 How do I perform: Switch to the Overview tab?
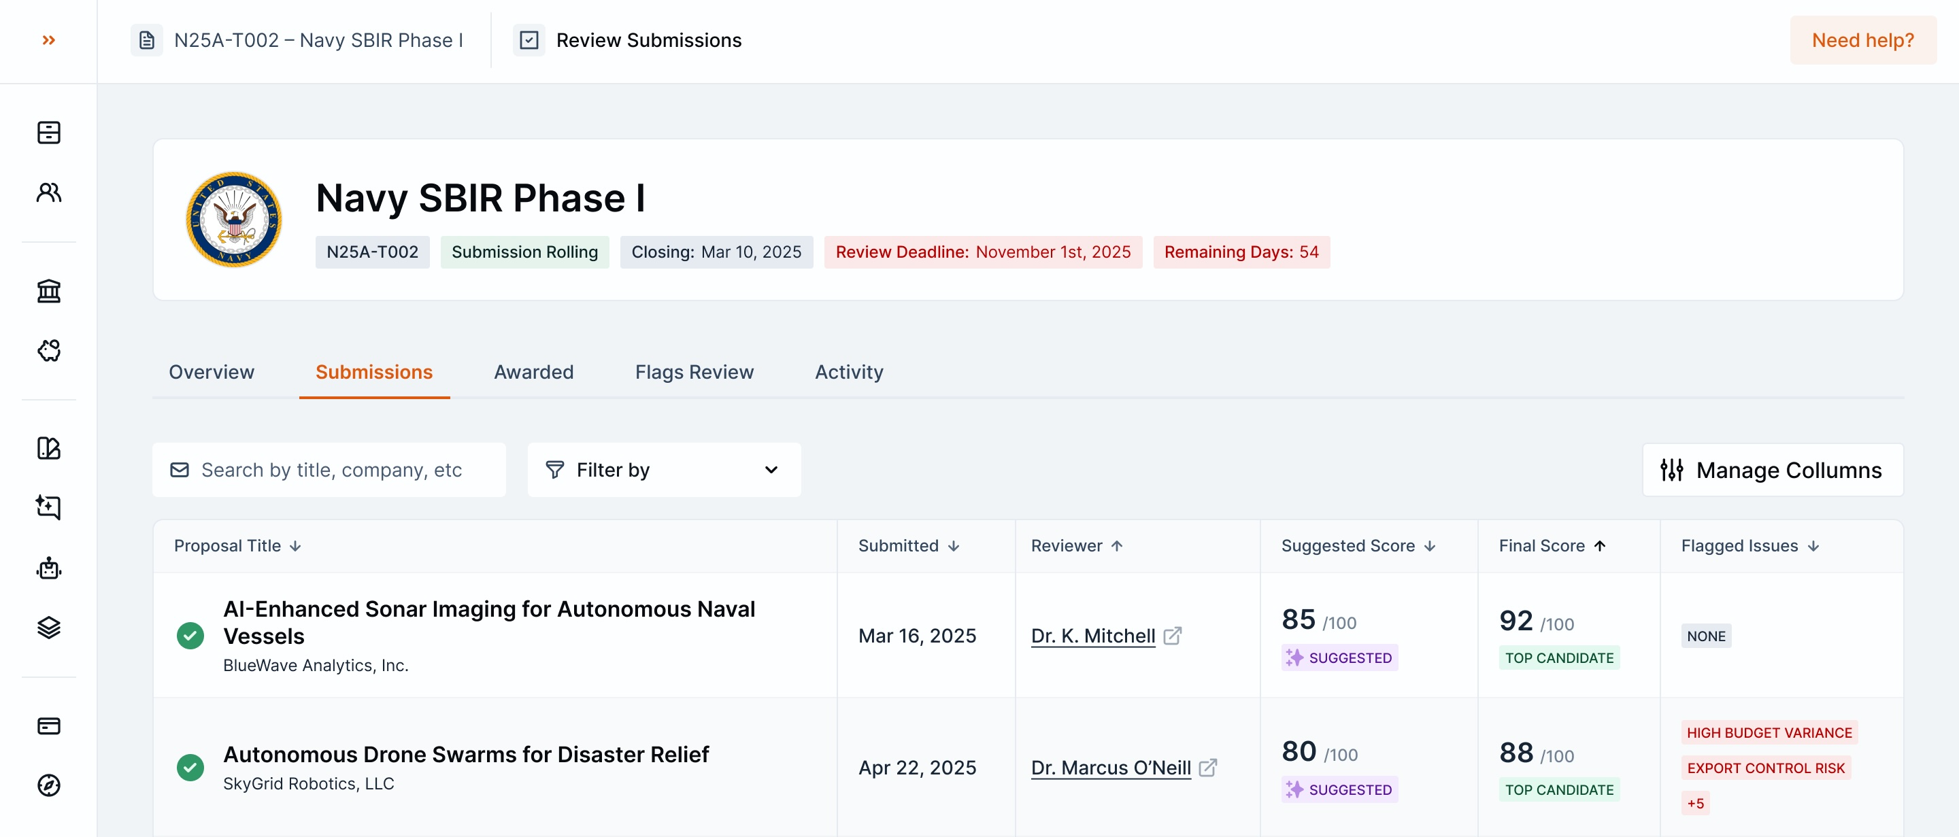coord(212,372)
